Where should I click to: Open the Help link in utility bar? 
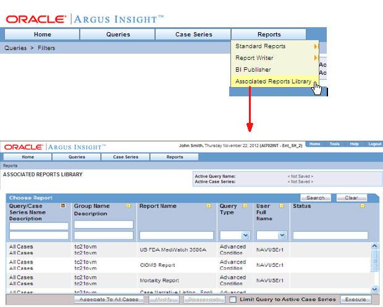tap(354, 144)
